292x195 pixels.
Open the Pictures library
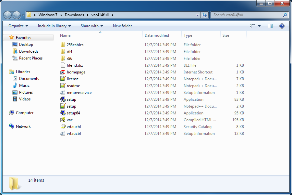coord(26,92)
